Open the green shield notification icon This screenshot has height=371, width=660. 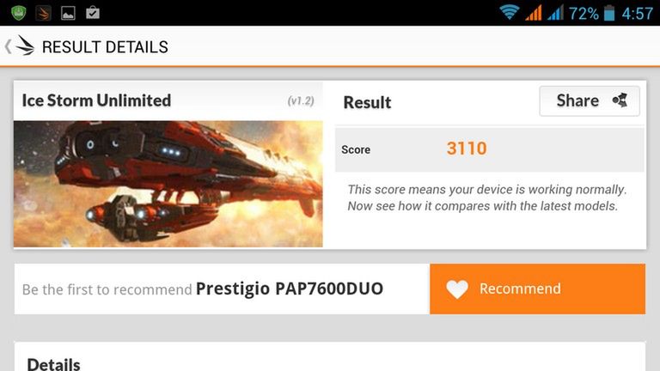pyautogui.click(x=19, y=13)
